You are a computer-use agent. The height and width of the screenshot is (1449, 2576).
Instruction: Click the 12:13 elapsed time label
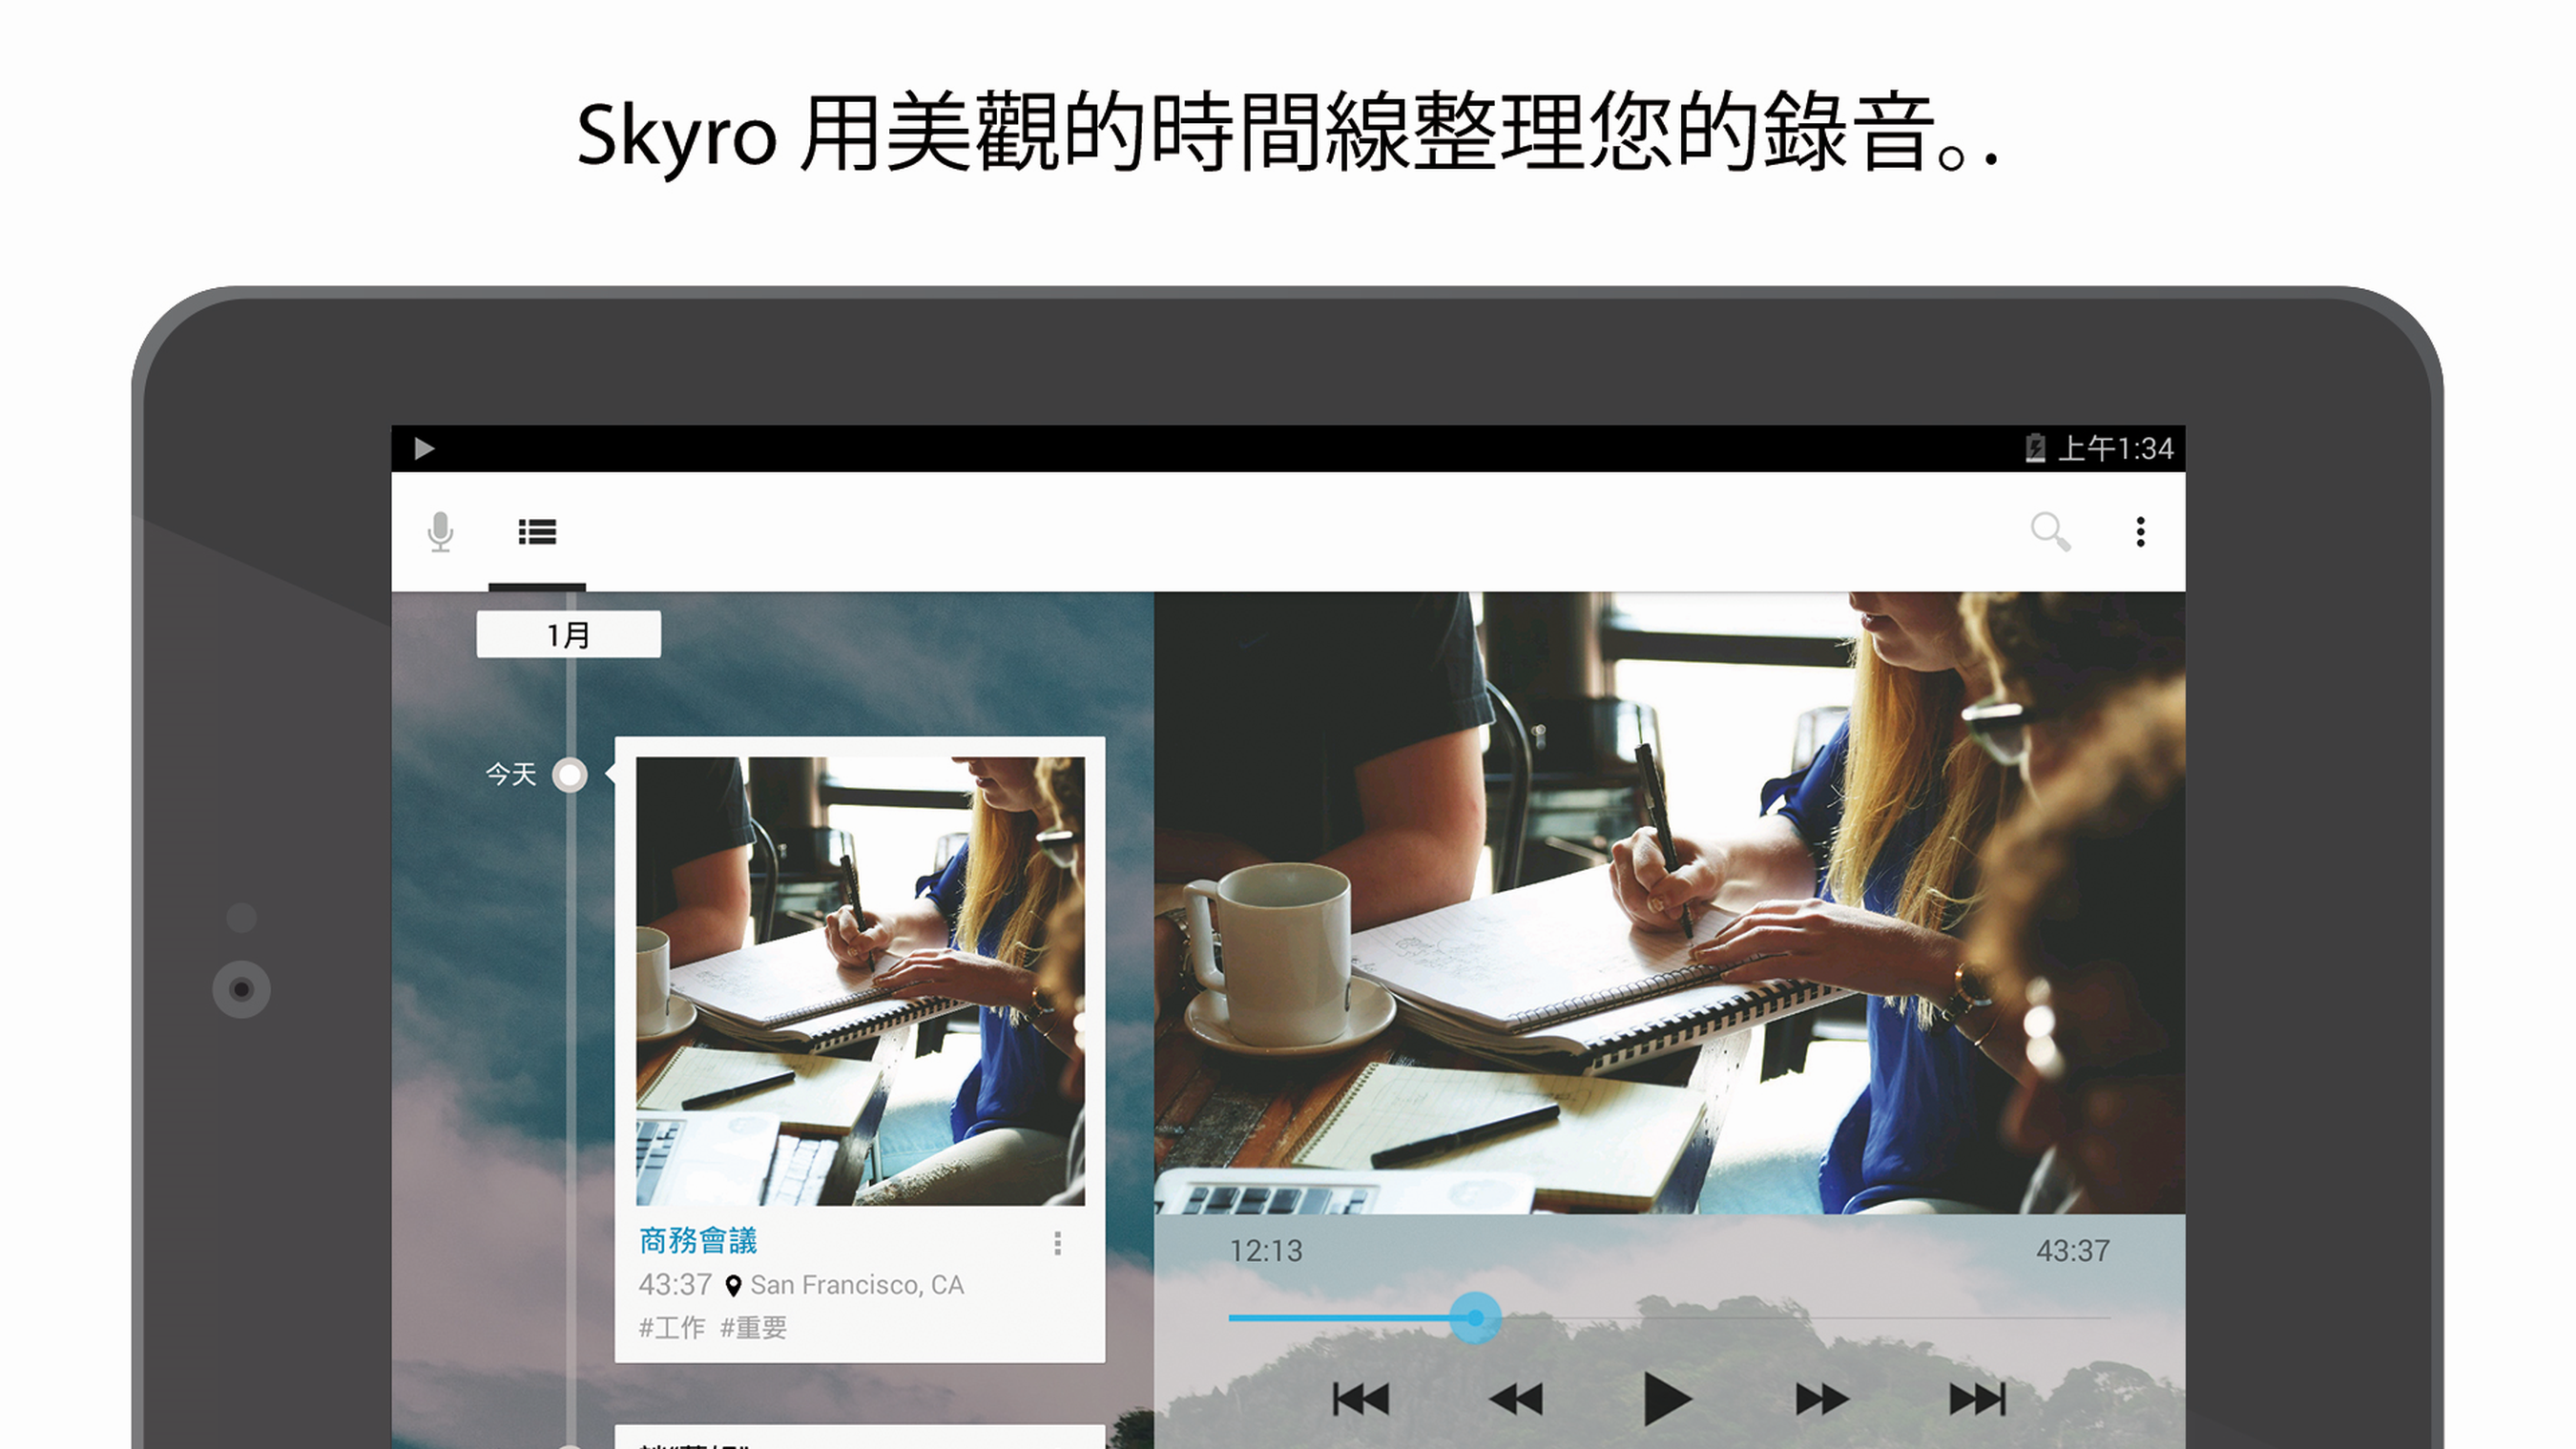coord(1265,1251)
